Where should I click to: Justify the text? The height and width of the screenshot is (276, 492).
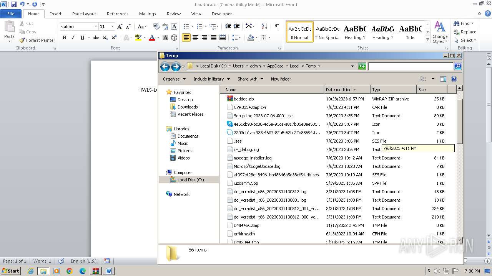coord(213,38)
